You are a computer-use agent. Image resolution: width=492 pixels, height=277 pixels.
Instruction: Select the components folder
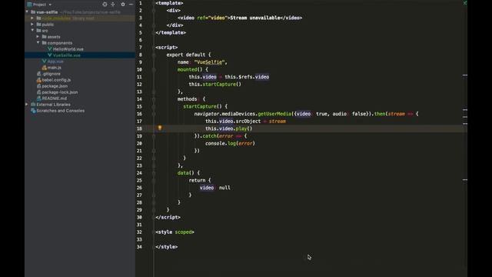click(x=60, y=43)
